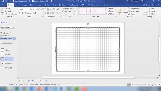The image size is (161, 91).
Task: Activate the Format Painter tool
Action: [x=11, y=14]
